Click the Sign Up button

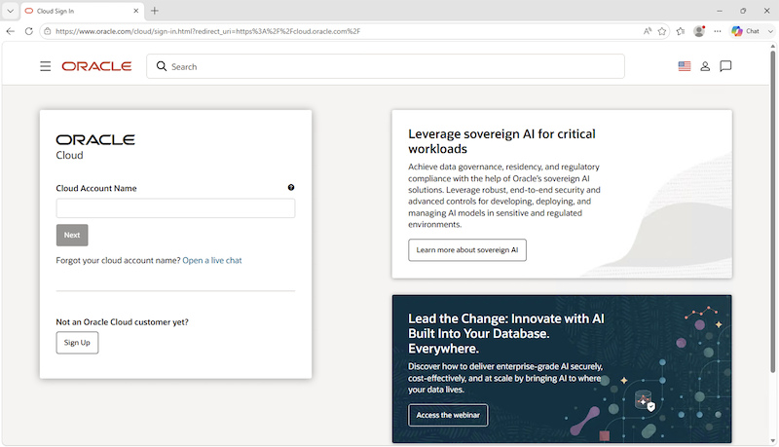pyautogui.click(x=77, y=343)
